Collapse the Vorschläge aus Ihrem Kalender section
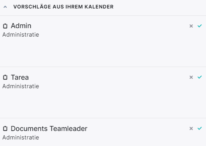206x146 pixels. (x=5, y=7)
